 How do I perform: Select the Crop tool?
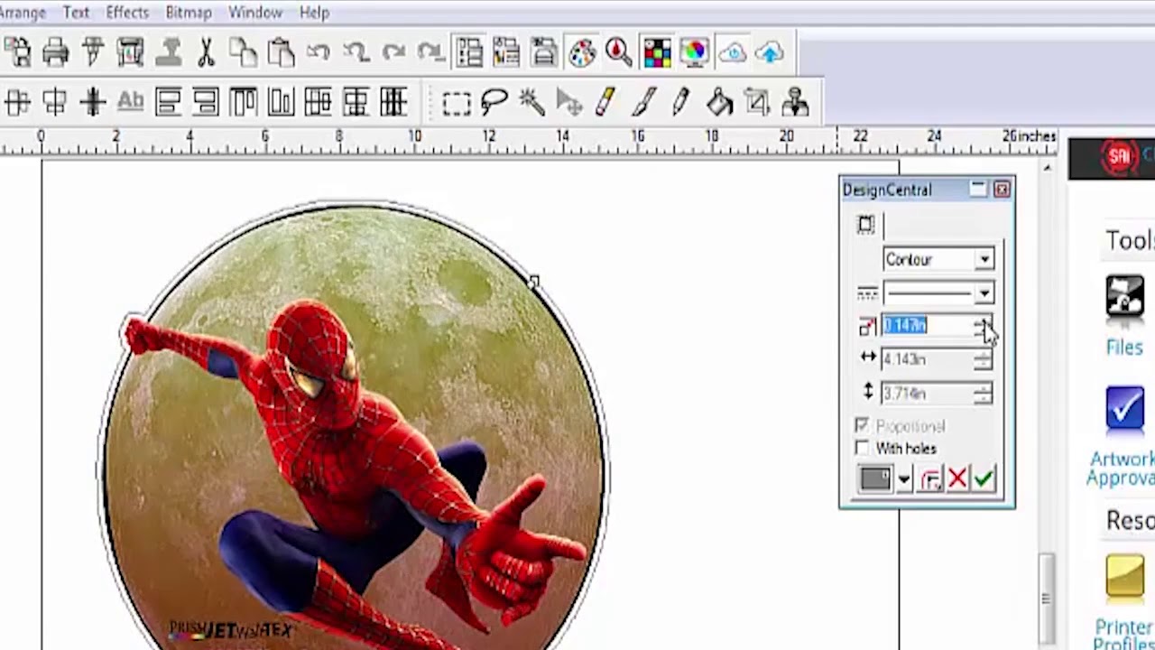click(x=757, y=103)
